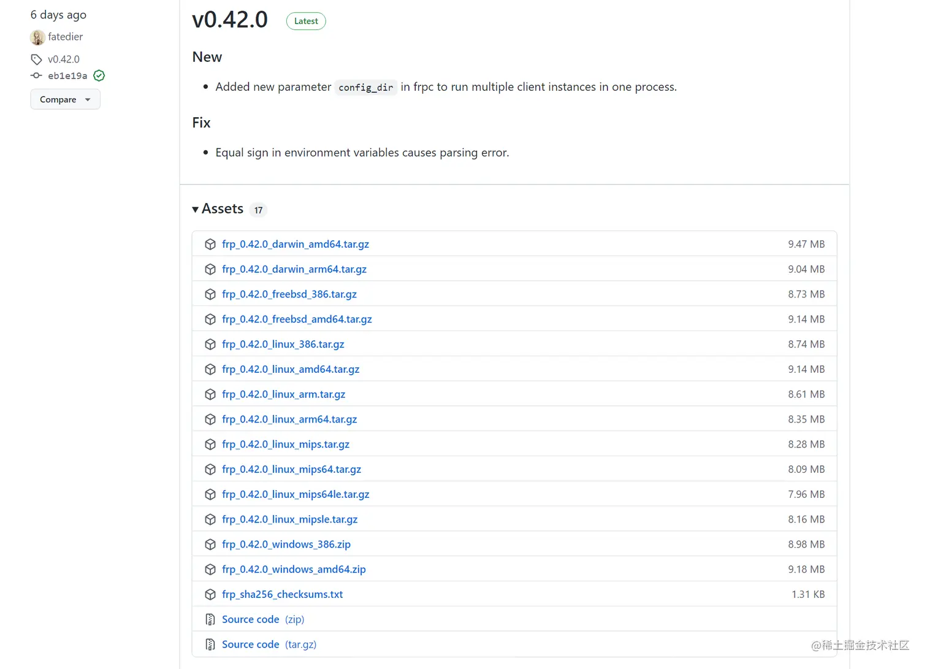Click the commit icon beside eb1e19a
The width and height of the screenshot is (927, 669).
pyautogui.click(x=36, y=75)
